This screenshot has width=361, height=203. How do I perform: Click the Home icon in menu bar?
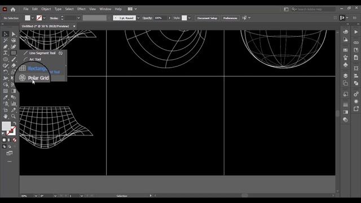pyautogui.click(x=13, y=9)
